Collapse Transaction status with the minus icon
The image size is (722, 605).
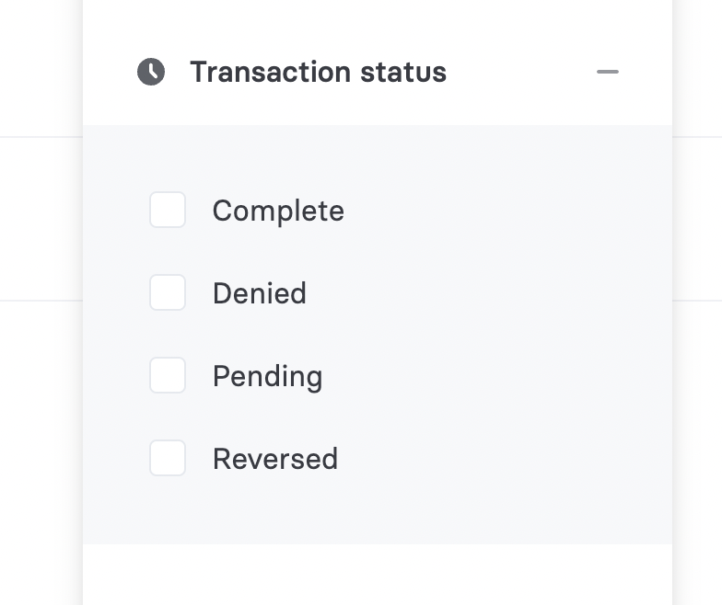[x=608, y=72]
